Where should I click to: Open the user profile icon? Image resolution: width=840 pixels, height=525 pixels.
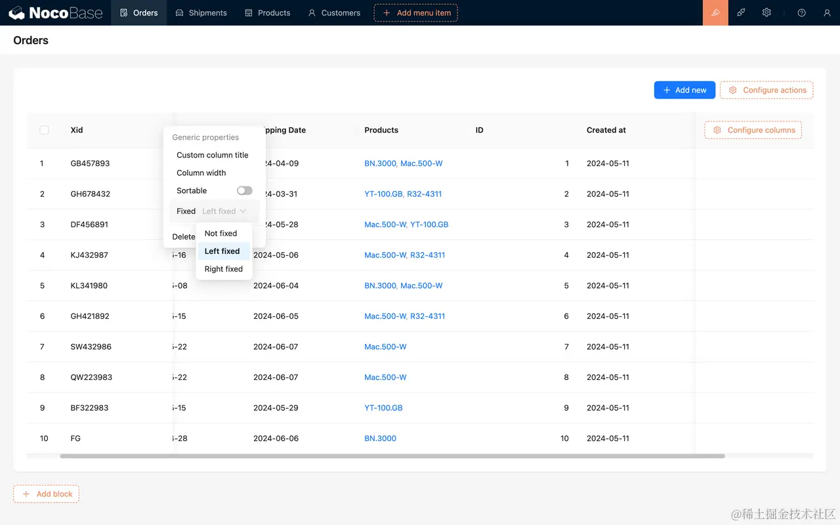pos(827,12)
